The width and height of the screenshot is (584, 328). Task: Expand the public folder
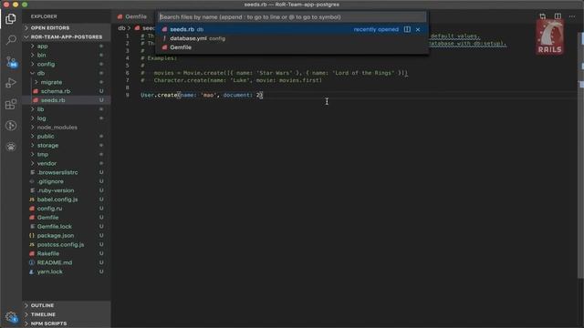coord(67,137)
